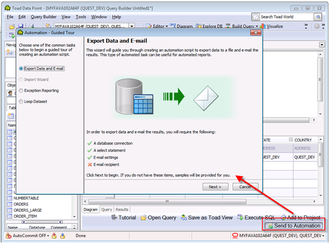Open the QUEST_DEV connection dropdown in status bar

323,236
